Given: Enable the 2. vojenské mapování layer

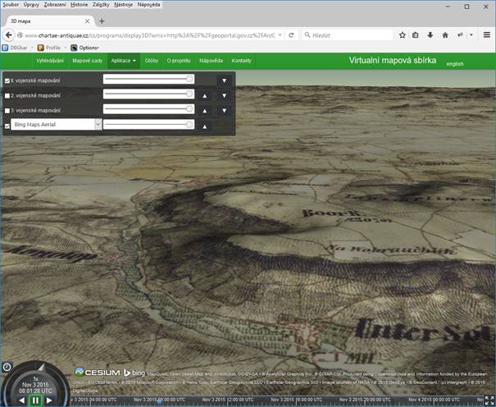Looking at the screenshot, I should point(7,96).
